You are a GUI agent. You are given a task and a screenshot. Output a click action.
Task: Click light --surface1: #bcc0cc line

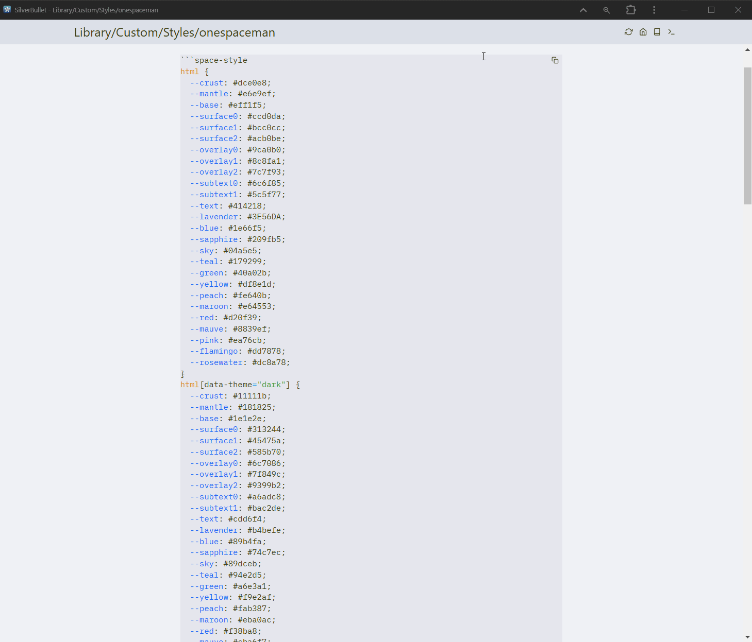pos(238,128)
